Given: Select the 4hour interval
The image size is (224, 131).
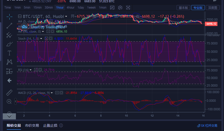Looking at the screenshot, I should pyautogui.click(x=71, y=8).
